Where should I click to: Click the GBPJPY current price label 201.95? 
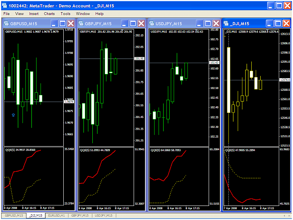(139, 59)
